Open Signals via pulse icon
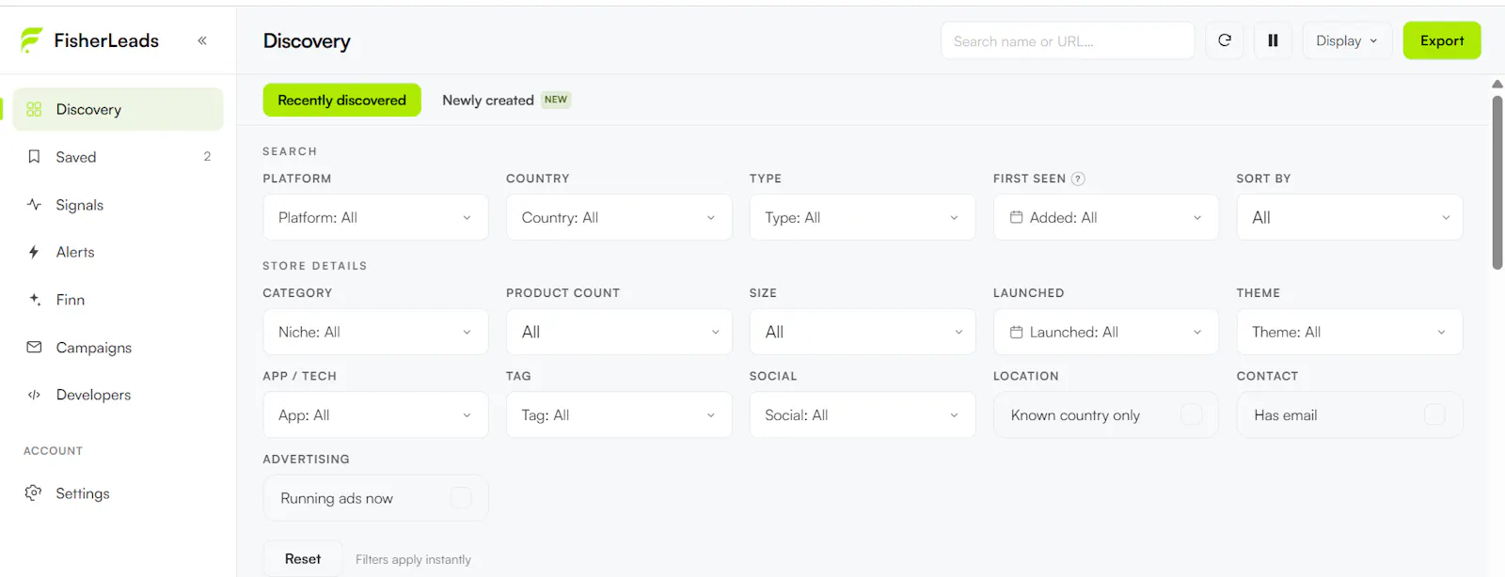The width and height of the screenshot is (1505, 577). pyautogui.click(x=34, y=204)
